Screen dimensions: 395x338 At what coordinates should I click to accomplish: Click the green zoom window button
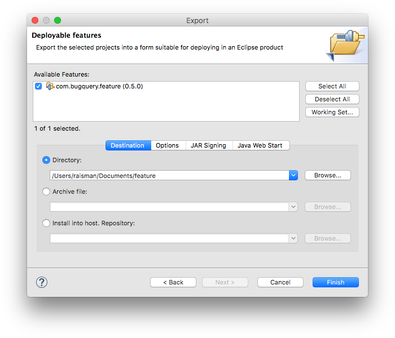(58, 20)
